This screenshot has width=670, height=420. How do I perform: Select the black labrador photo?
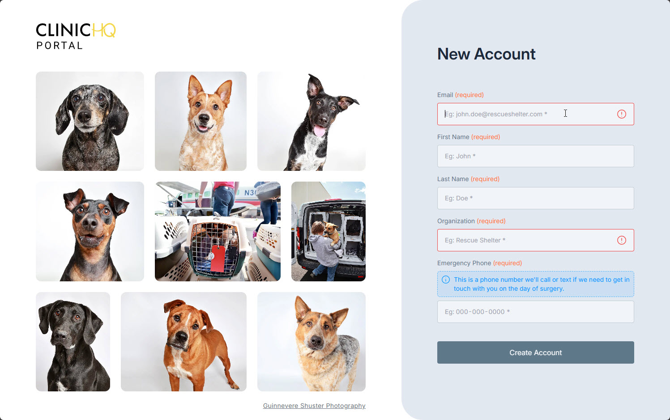coord(73,342)
